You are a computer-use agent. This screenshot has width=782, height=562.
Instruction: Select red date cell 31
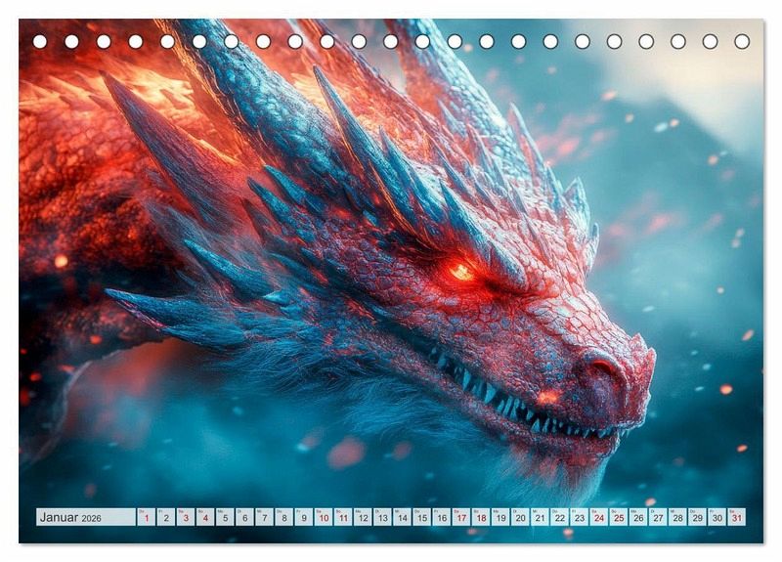click(x=737, y=517)
